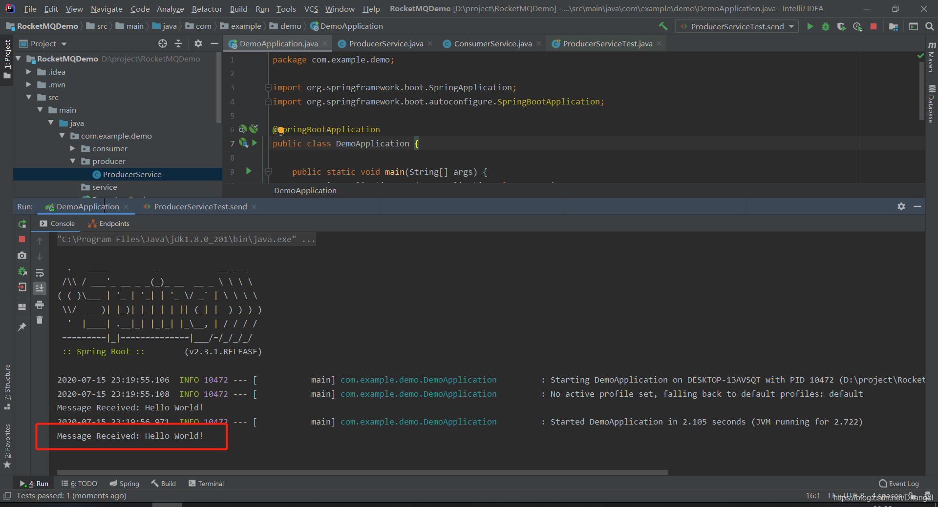Open the TODO tool window
Screen dimensions: 938x507
pos(79,484)
